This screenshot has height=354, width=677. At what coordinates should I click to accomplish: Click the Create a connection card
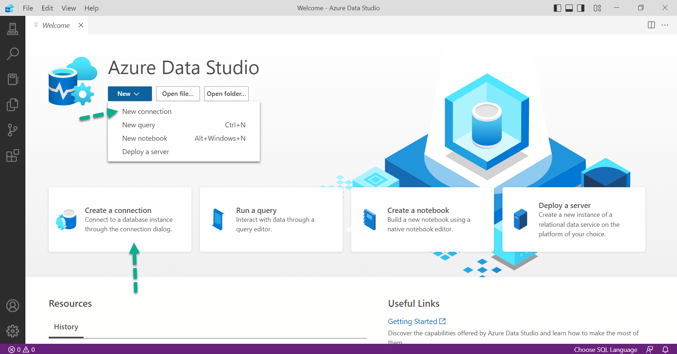coord(120,219)
